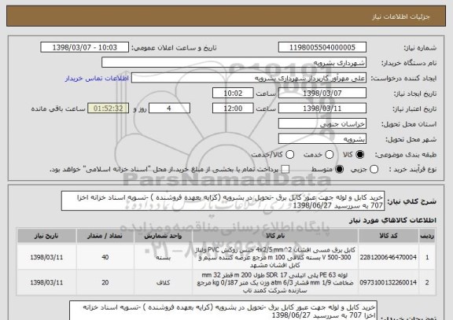Click the creation time field 10:02
The height and width of the screenshot is (320, 453).
233,94
